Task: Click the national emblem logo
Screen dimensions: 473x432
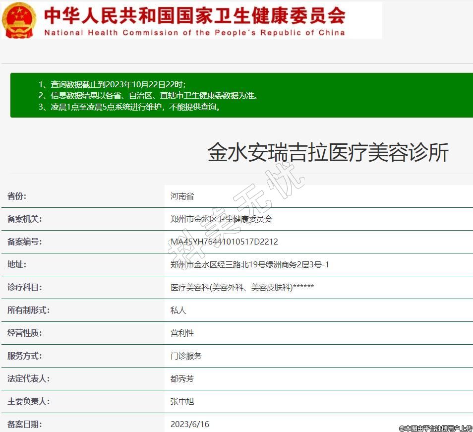Action: [19, 20]
